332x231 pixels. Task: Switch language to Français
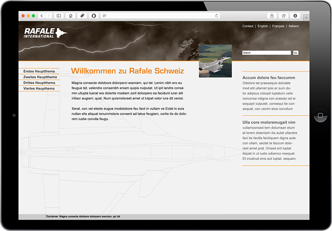click(x=278, y=26)
